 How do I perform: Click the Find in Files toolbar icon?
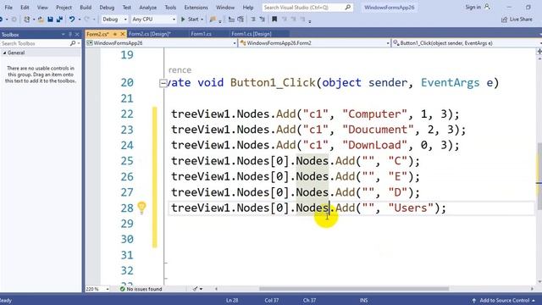click(213, 19)
